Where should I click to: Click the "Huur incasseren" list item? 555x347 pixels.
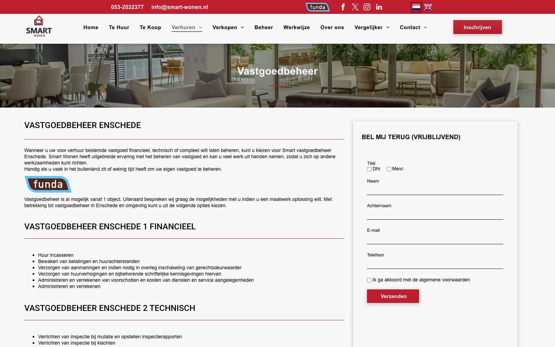coord(56,255)
